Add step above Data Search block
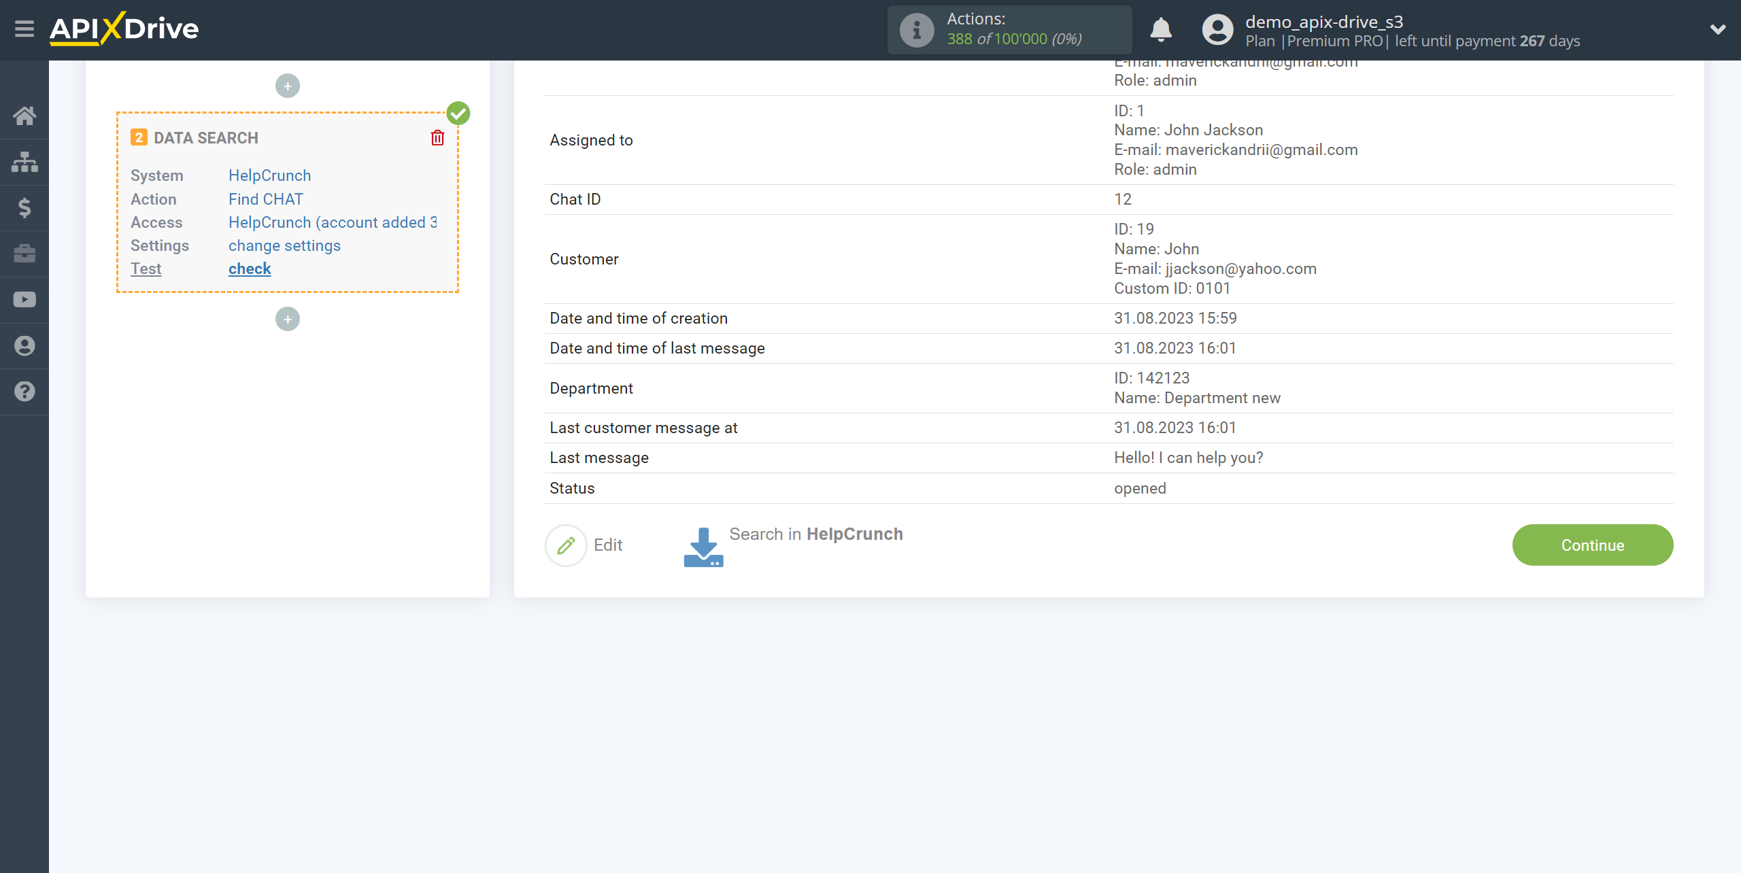Screen dimensions: 1741x873 (288, 86)
